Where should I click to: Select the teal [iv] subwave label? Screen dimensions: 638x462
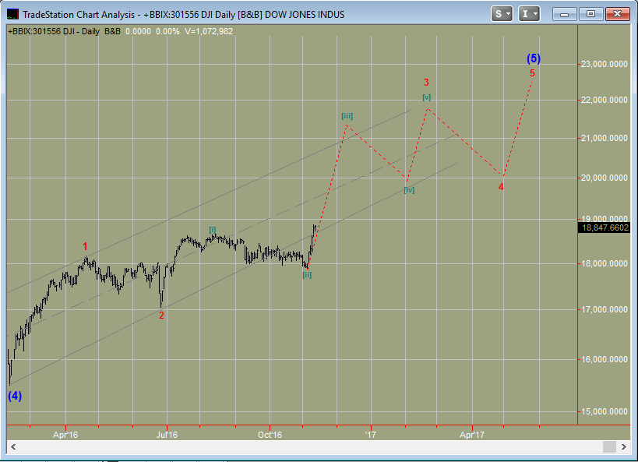(x=409, y=190)
